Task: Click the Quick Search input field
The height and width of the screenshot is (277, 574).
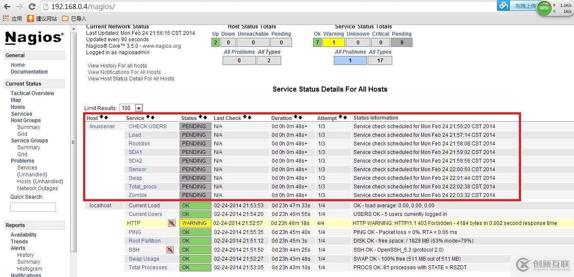Action: 33,207
